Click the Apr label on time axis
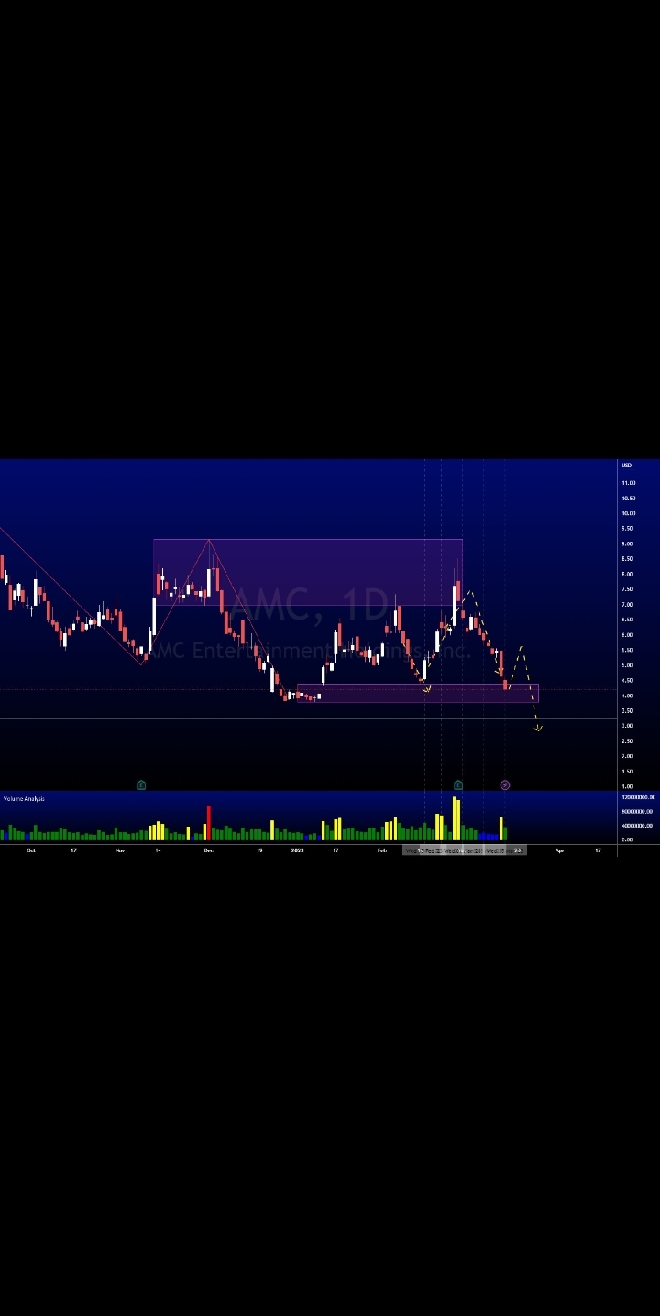This screenshot has width=660, height=1316. pyautogui.click(x=559, y=850)
